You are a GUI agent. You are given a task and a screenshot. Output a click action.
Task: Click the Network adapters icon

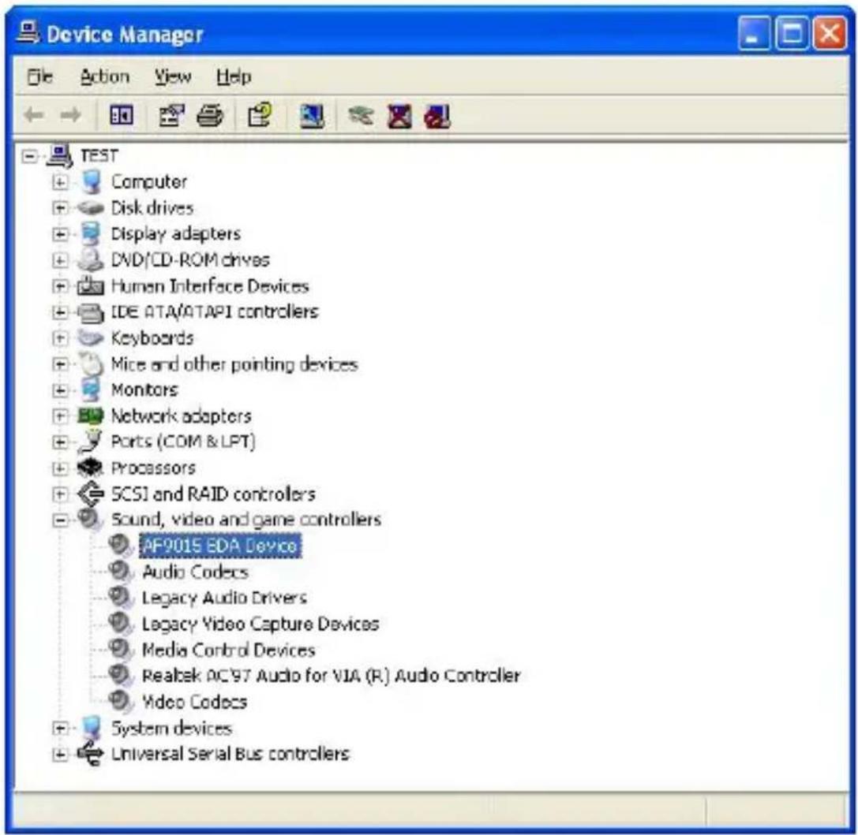tap(90, 416)
